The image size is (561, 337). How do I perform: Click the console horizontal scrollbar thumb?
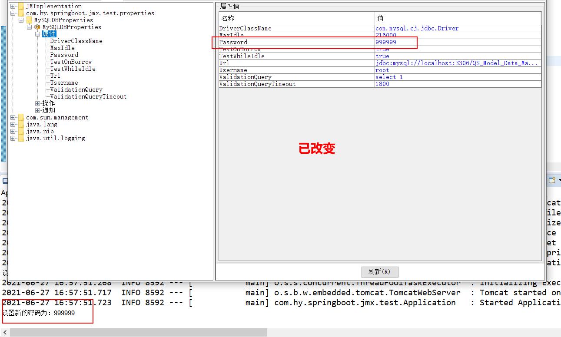click(138, 332)
